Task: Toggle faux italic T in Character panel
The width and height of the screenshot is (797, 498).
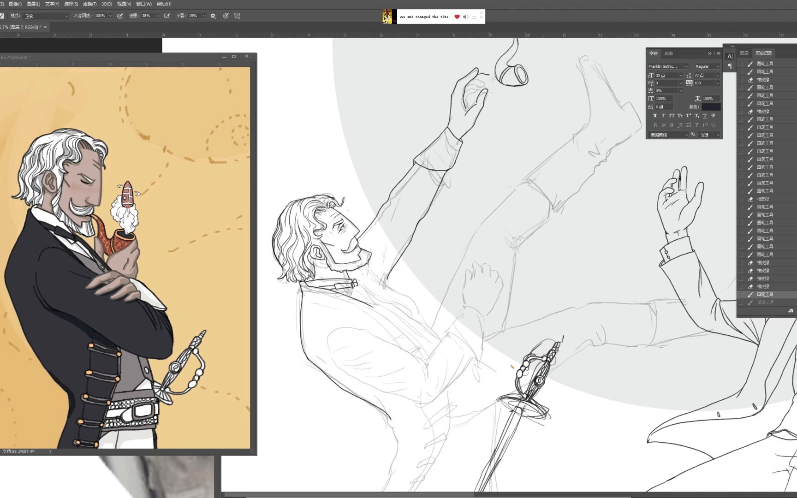Action: (x=663, y=116)
